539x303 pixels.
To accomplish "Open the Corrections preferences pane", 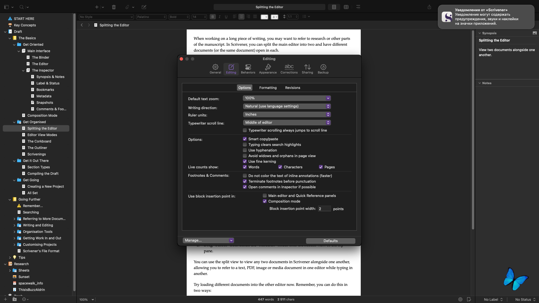I will point(289,69).
